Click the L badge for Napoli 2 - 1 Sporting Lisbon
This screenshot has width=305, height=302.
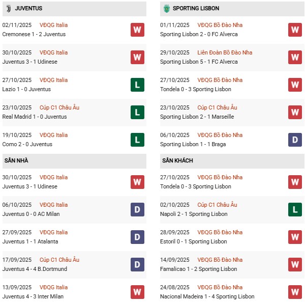click(x=295, y=209)
